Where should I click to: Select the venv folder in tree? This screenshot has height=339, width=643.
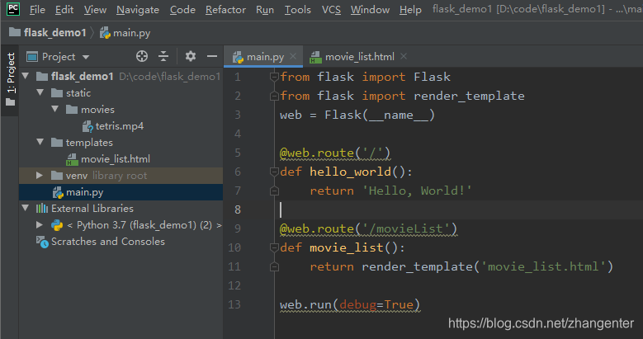[77, 176]
